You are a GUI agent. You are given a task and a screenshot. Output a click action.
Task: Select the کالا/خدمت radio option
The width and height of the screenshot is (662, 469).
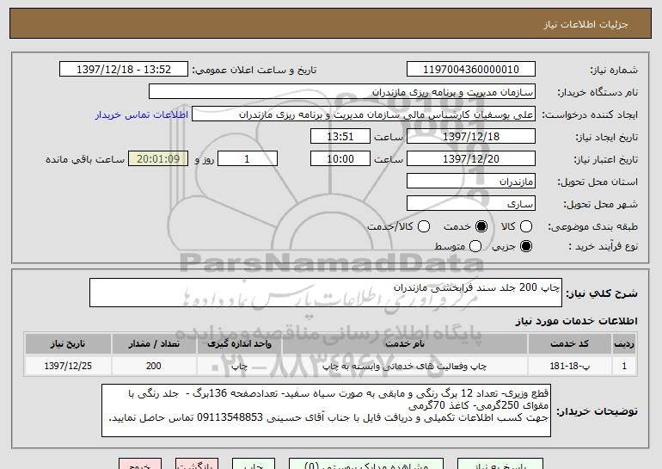point(424,226)
